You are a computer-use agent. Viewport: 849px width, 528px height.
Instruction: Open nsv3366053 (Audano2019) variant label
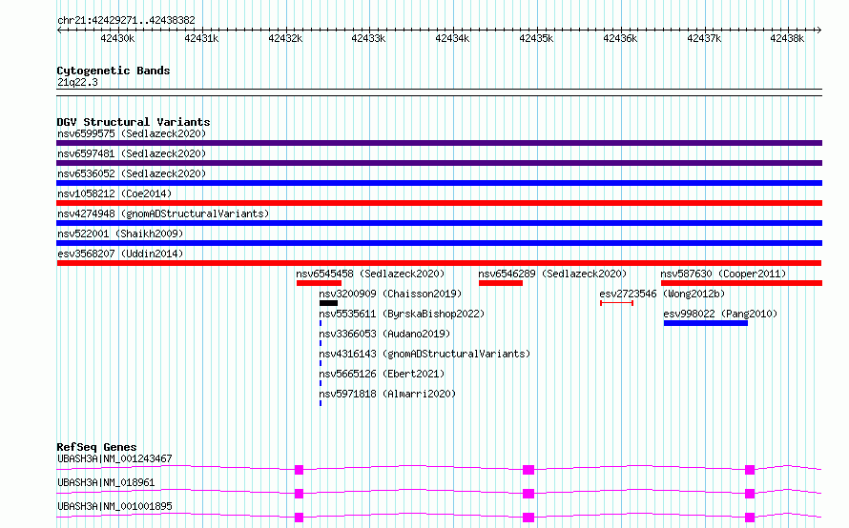tap(384, 334)
